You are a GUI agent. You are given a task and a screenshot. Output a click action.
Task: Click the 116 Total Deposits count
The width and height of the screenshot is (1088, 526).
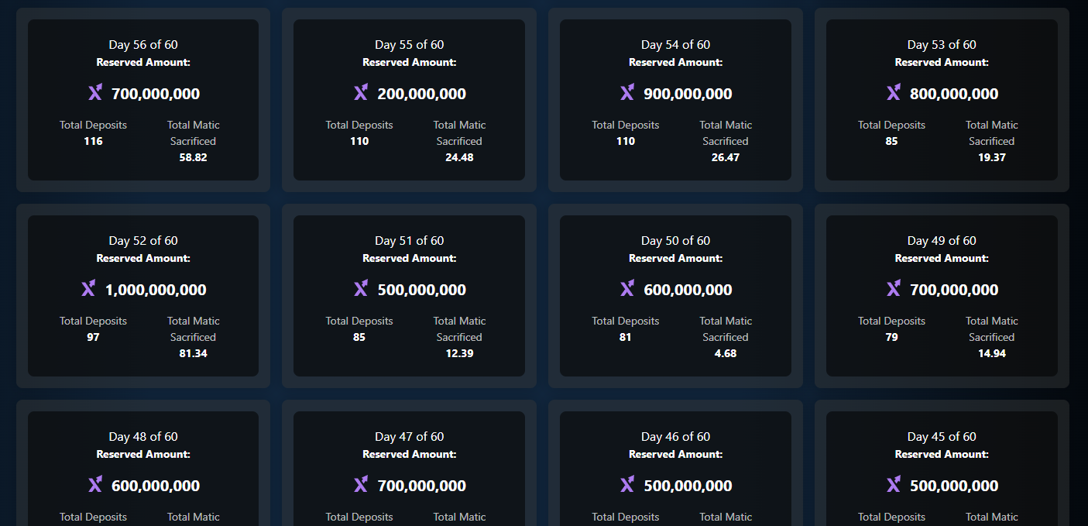[x=93, y=141]
